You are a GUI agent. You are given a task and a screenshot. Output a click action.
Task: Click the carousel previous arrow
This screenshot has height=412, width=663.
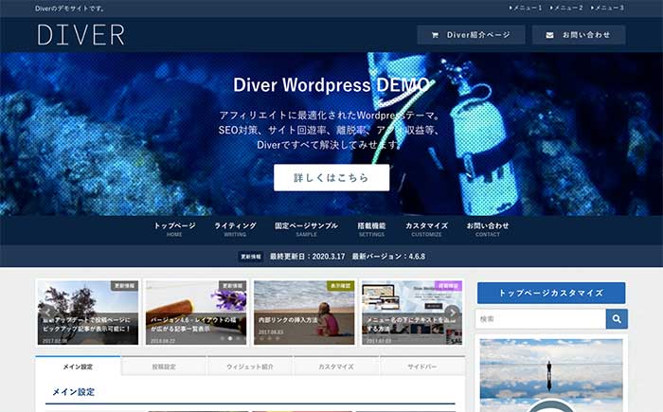(47, 313)
